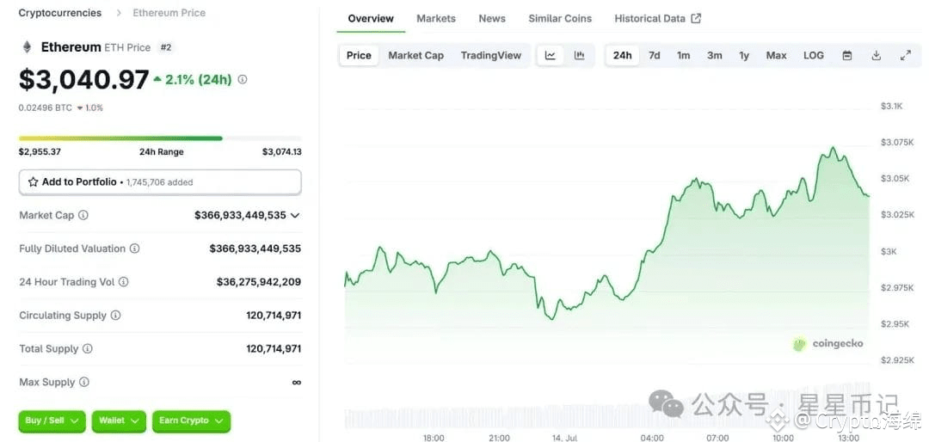Screen dimensions: 929x442
Task: Click info icon beside Total Supply
Action: pos(87,348)
